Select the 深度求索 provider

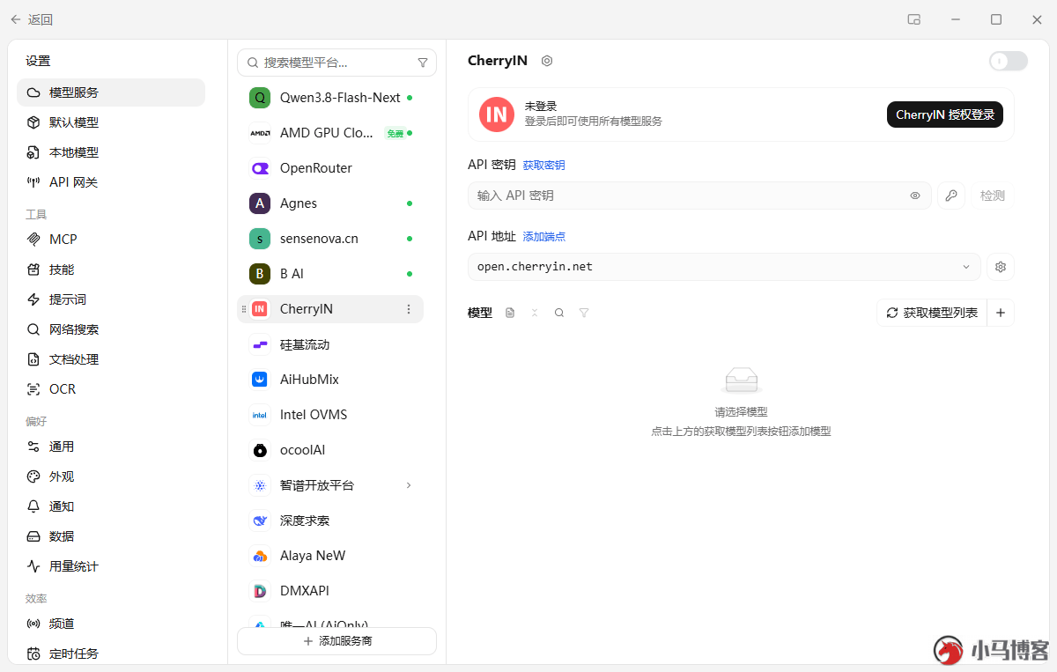(x=330, y=521)
